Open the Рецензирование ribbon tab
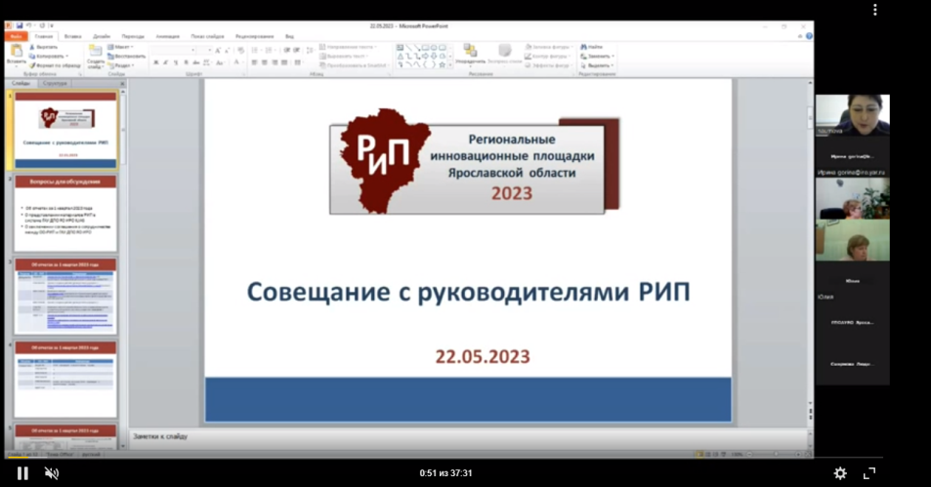 254,36
